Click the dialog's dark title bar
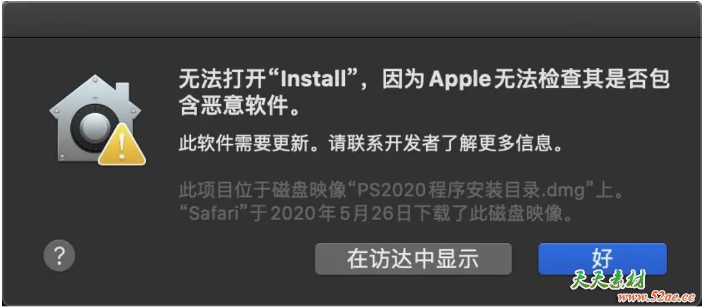The width and height of the screenshot is (703, 307). 351,20
